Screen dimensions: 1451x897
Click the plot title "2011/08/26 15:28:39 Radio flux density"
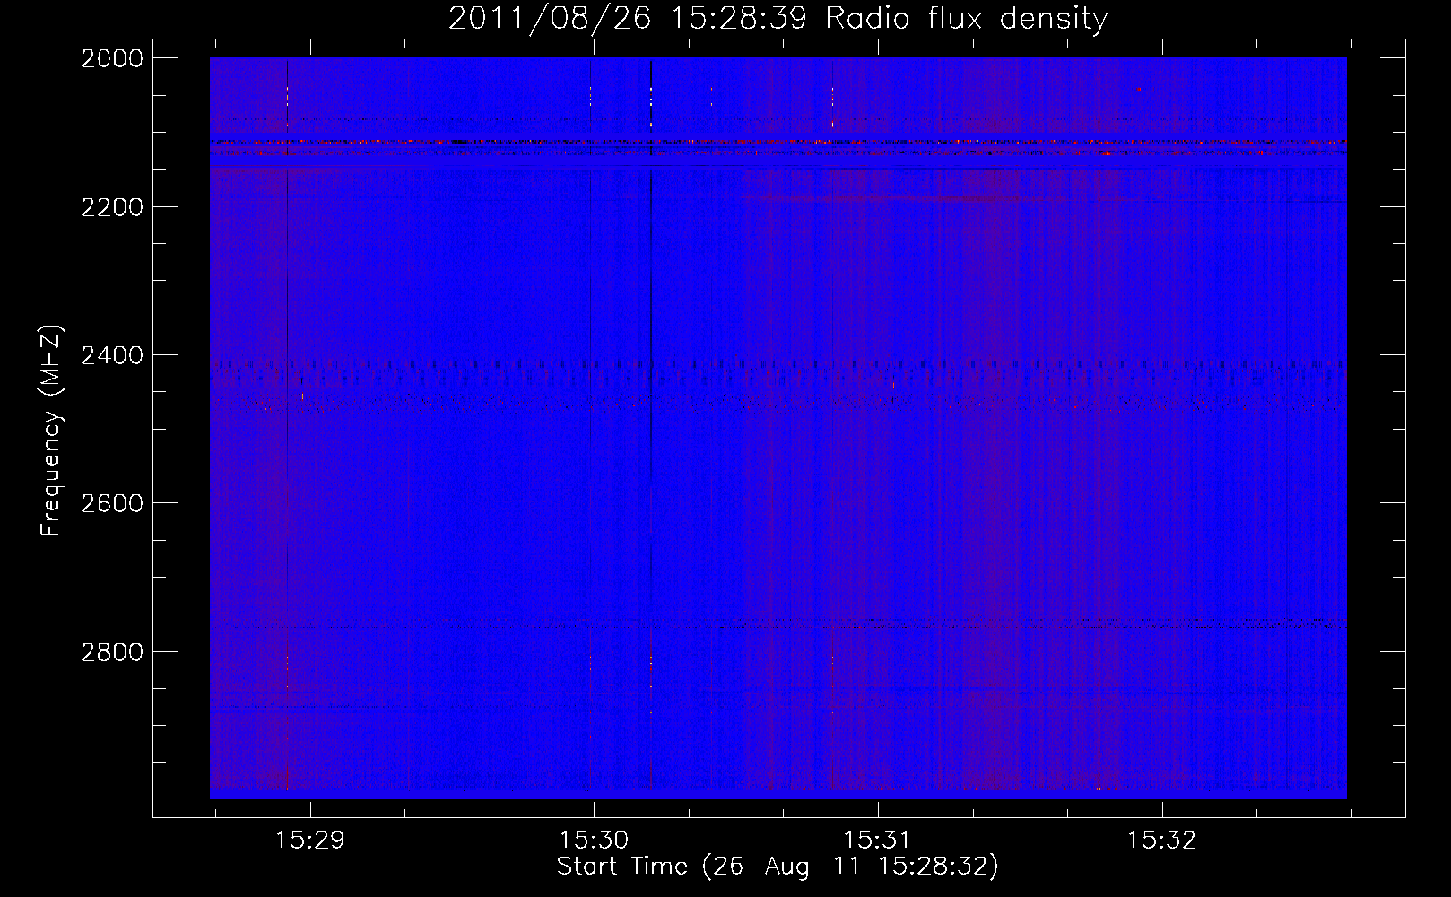pyautogui.click(x=778, y=18)
